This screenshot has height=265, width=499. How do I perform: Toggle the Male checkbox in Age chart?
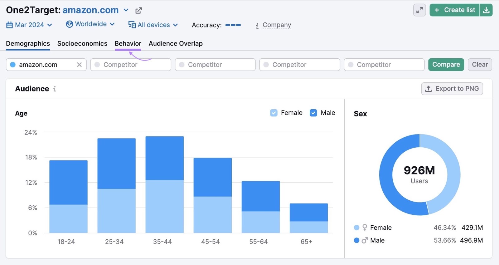(313, 113)
